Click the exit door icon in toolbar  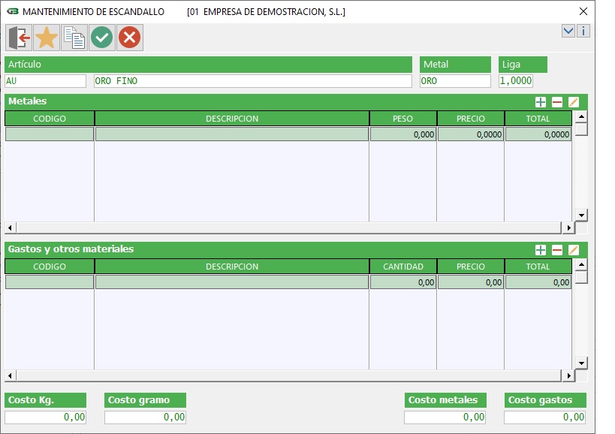[19, 38]
